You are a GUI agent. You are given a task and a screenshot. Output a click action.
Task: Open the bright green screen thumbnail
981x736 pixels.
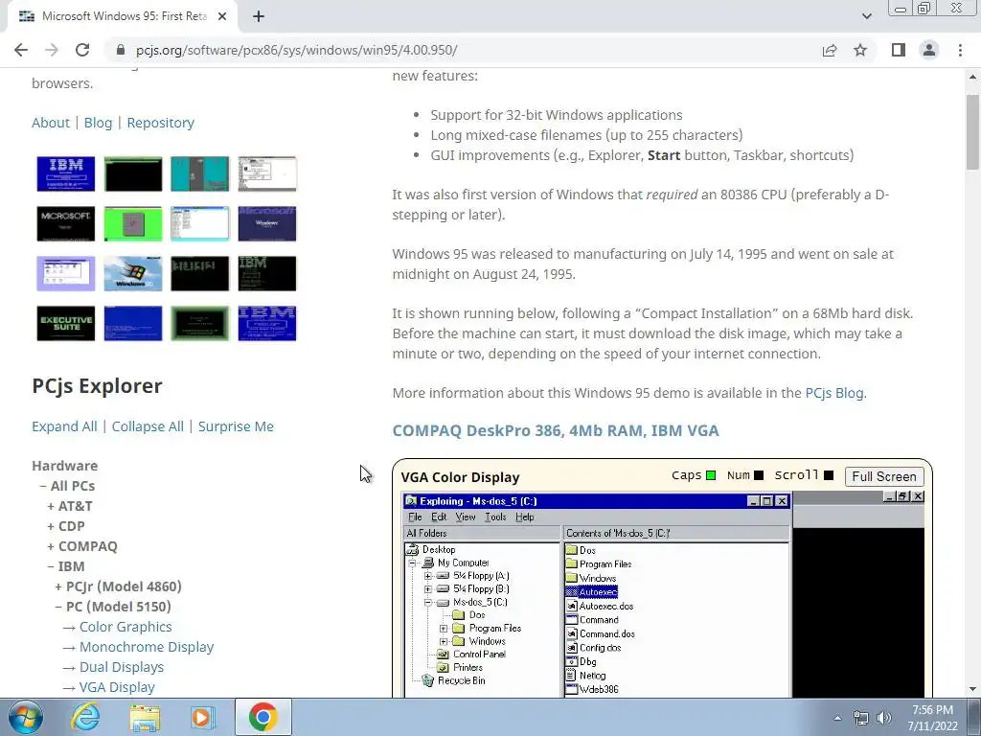click(132, 223)
